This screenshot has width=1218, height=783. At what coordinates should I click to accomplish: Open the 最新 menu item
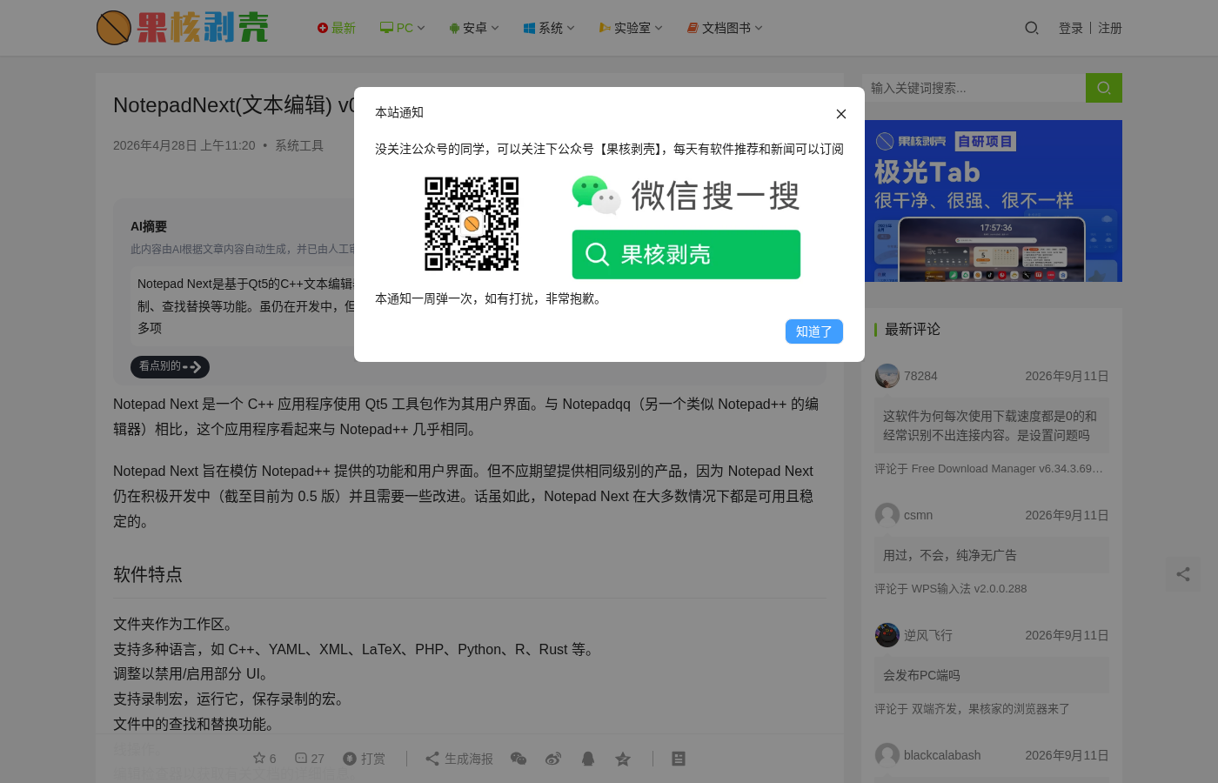[337, 28]
